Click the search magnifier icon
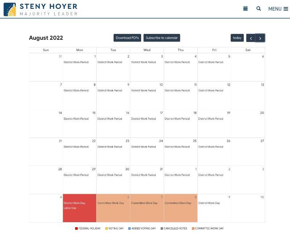Viewport: 290px width, 237px height. [x=259, y=9]
